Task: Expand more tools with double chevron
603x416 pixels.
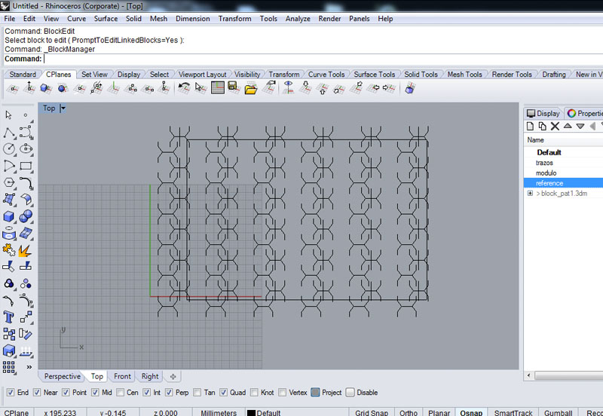Action: (29, 367)
